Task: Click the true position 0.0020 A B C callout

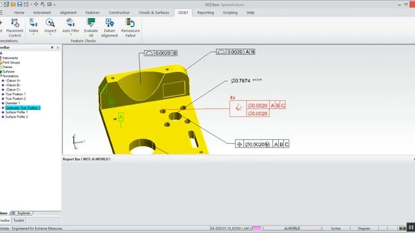Action: point(262,144)
